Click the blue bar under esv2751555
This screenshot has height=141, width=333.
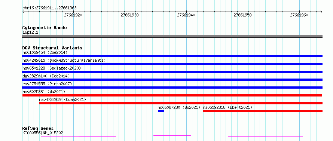click(172, 88)
